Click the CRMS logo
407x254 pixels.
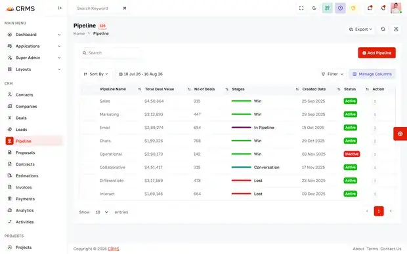(20, 9)
